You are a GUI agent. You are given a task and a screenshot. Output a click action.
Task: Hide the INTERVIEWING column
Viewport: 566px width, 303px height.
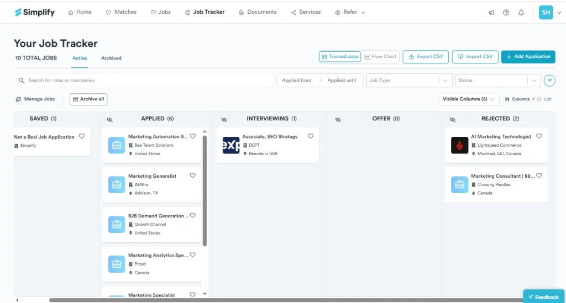coord(224,120)
